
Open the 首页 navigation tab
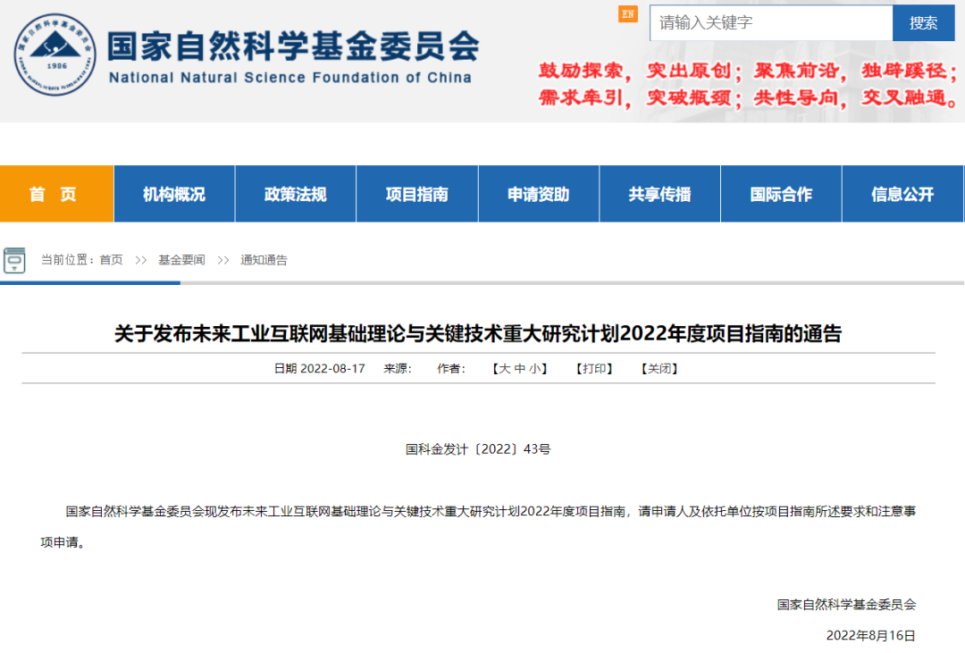pyautogui.click(x=56, y=194)
